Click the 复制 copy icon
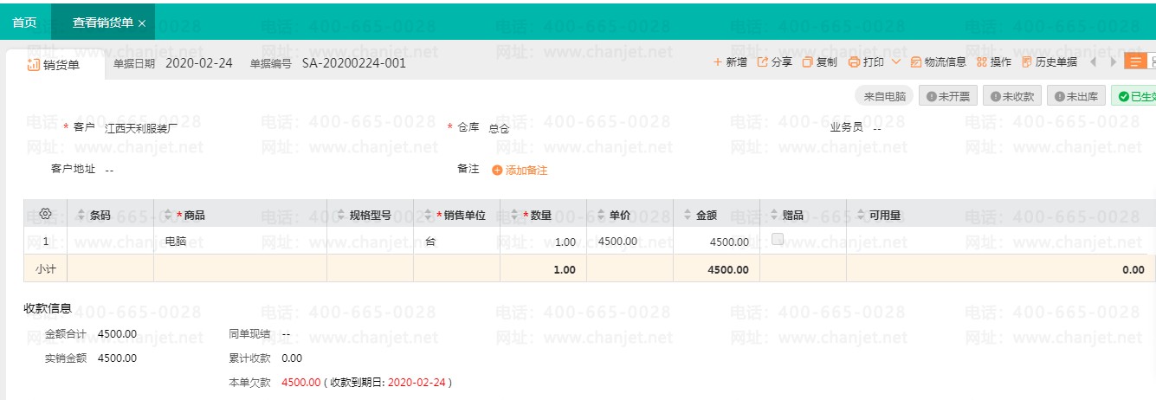This screenshot has width=1156, height=400. pyautogui.click(x=808, y=62)
